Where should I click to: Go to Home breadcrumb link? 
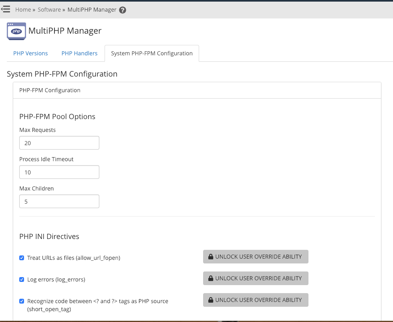pyautogui.click(x=23, y=10)
